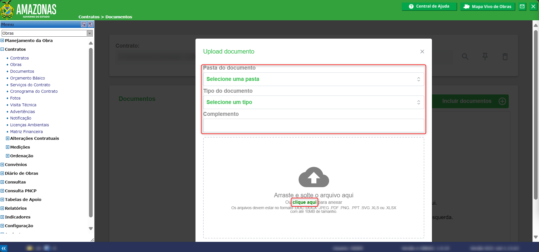Focus the Complemento input field

click(x=314, y=125)
